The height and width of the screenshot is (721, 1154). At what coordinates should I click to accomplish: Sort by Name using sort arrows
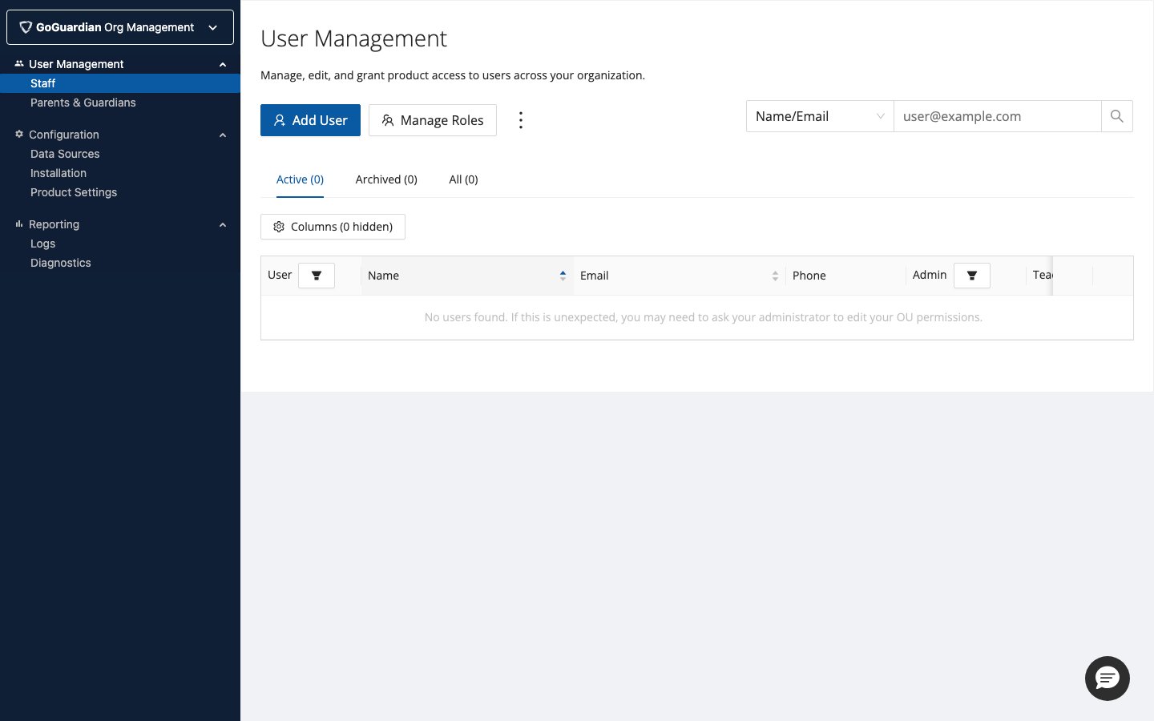point(563,276)
